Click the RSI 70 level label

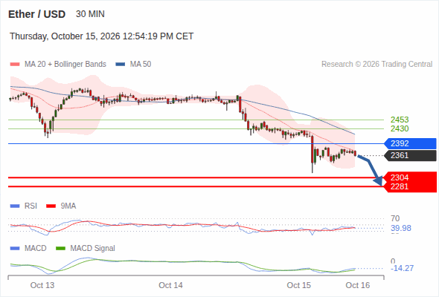(x=395, y=218)
